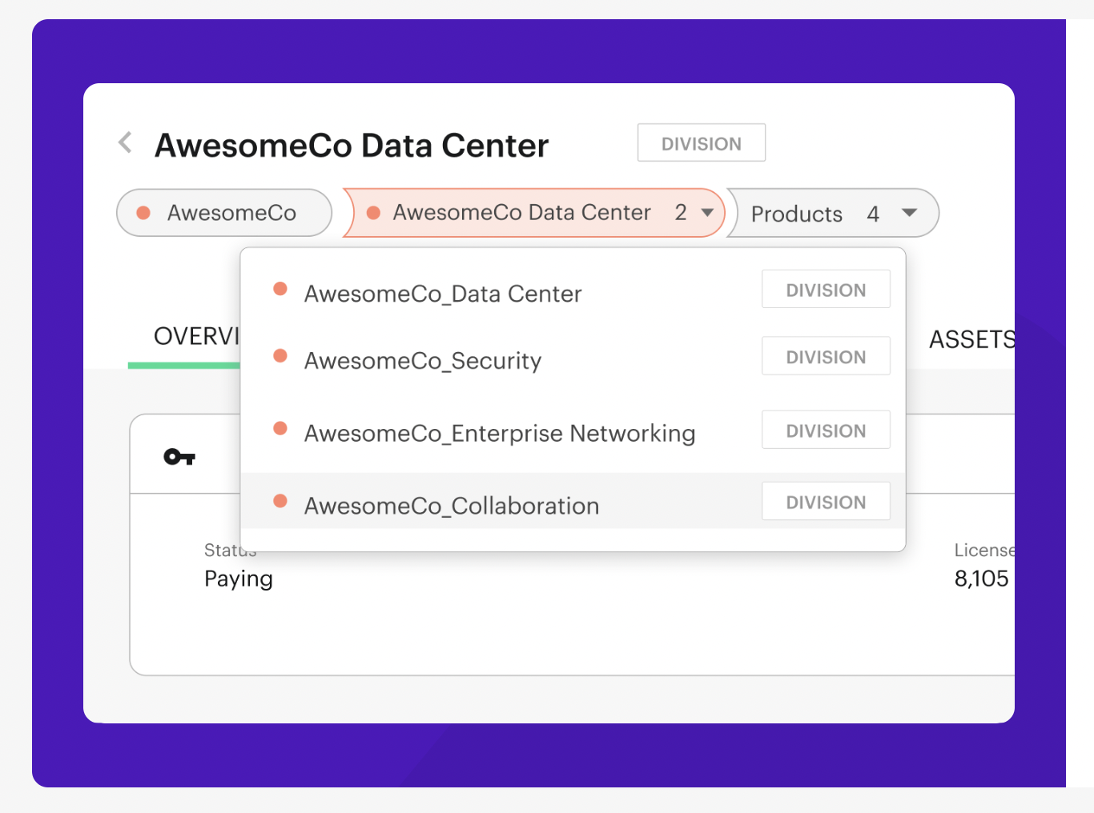Expand the Products dropdown arrow
Screen dimensions: 1094x813
(909, 213)
